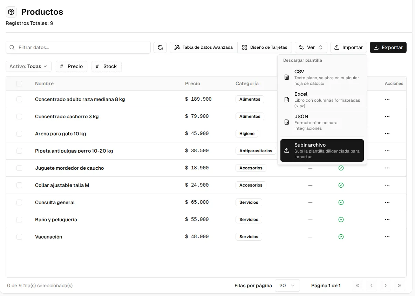Select the Consulta general row checkbox
The image size is (415, 296).
(19, 203)
